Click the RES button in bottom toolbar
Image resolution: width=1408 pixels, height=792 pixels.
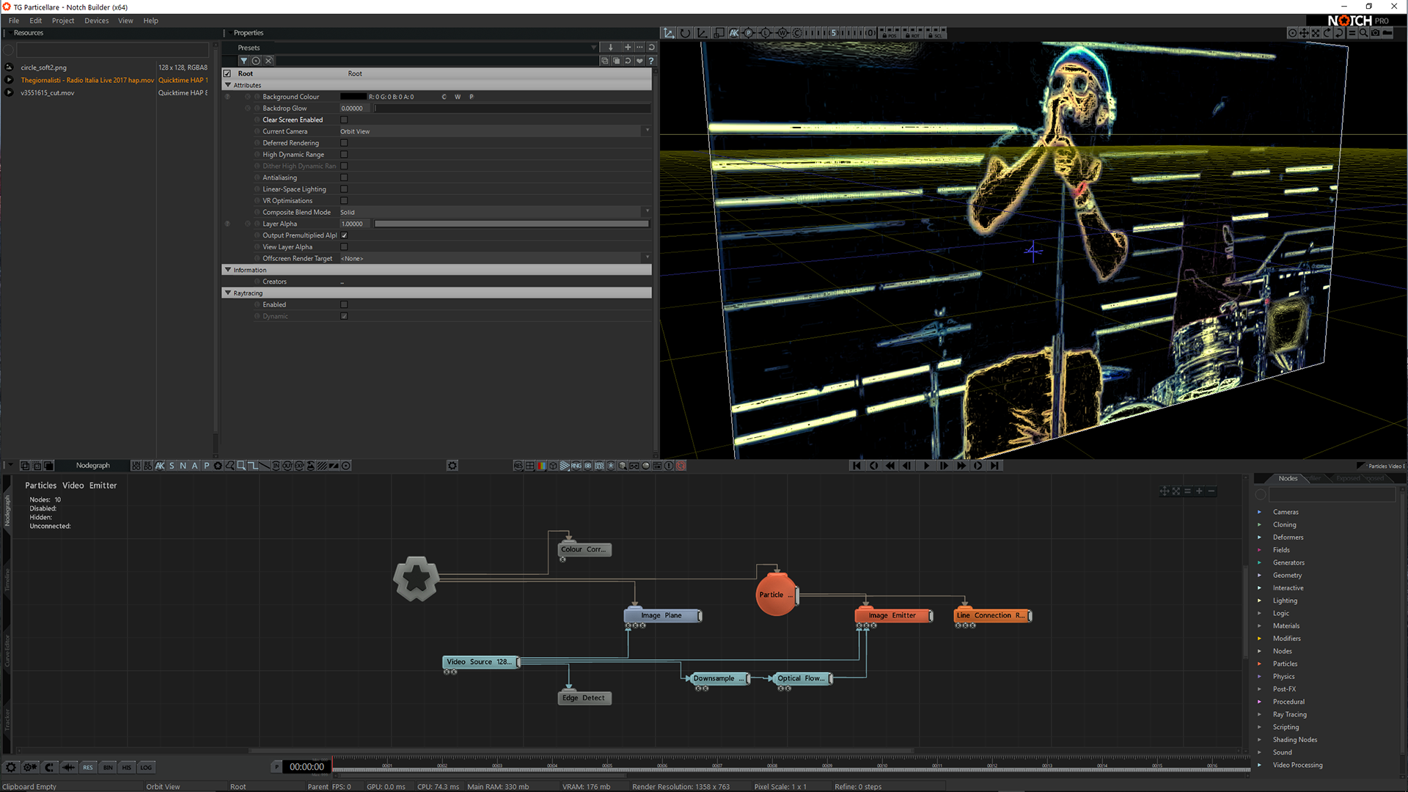tap(88, 767)
